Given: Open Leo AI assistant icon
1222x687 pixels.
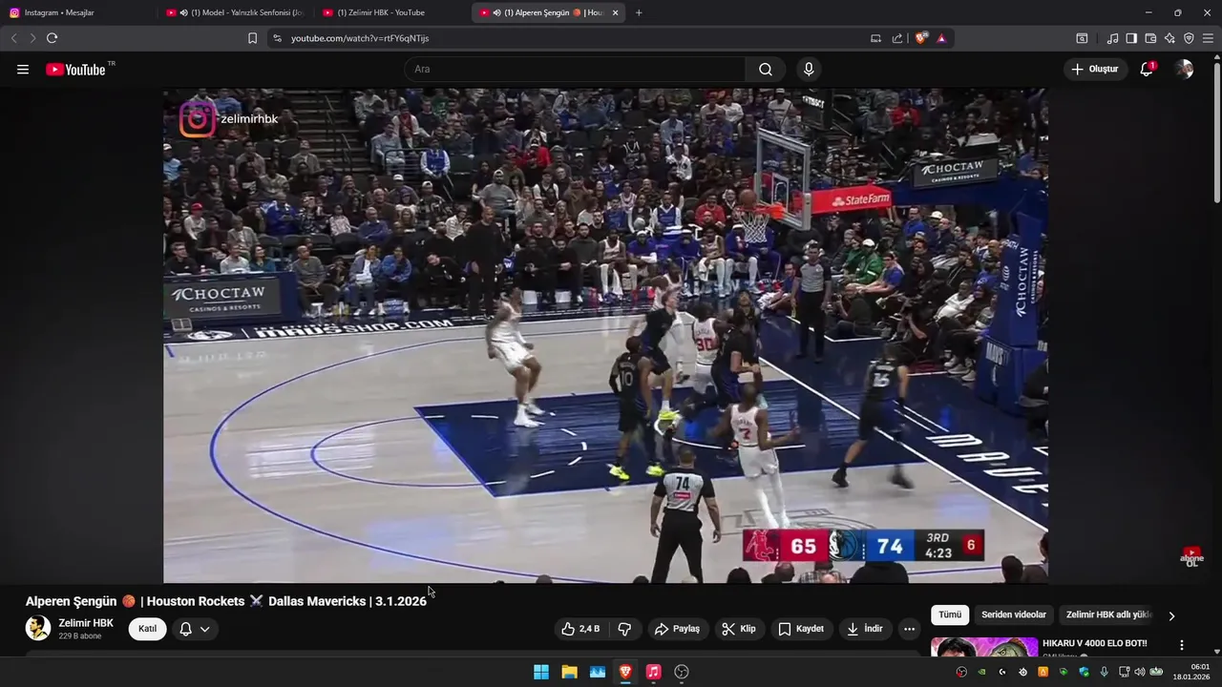Looking at the screenshot, I should [x=1169, y=38].
